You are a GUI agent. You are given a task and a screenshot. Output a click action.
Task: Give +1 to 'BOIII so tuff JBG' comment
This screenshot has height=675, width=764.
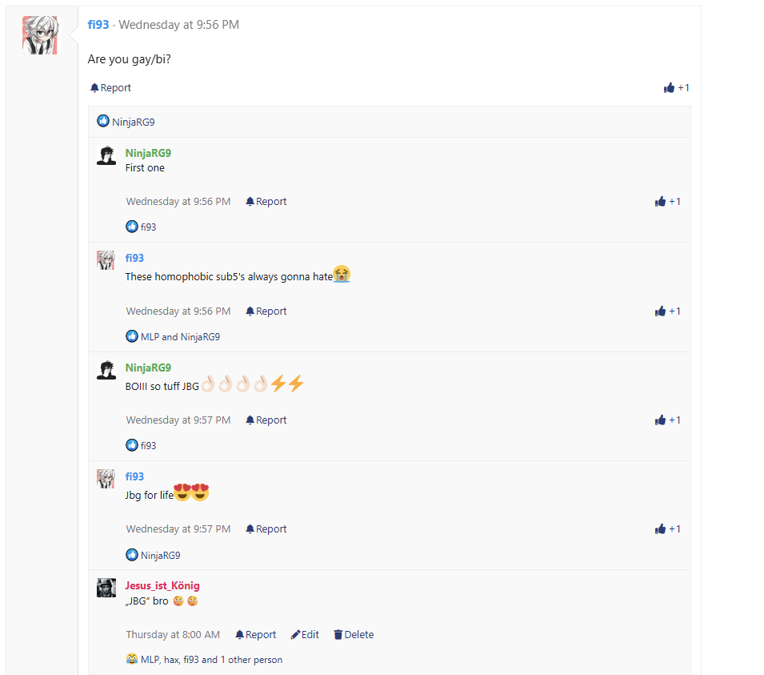[x=667, y=420]
